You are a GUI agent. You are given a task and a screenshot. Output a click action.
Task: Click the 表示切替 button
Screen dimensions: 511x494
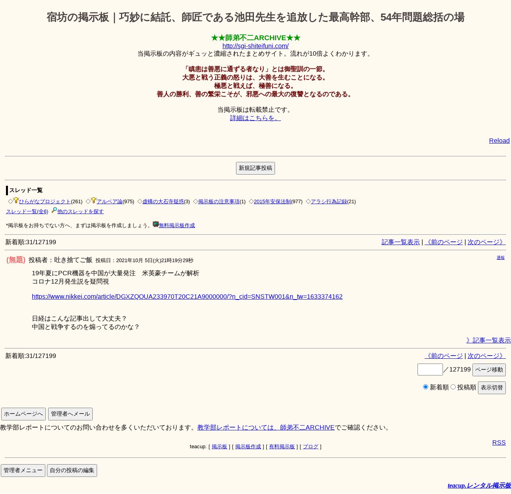coord(492,388)
